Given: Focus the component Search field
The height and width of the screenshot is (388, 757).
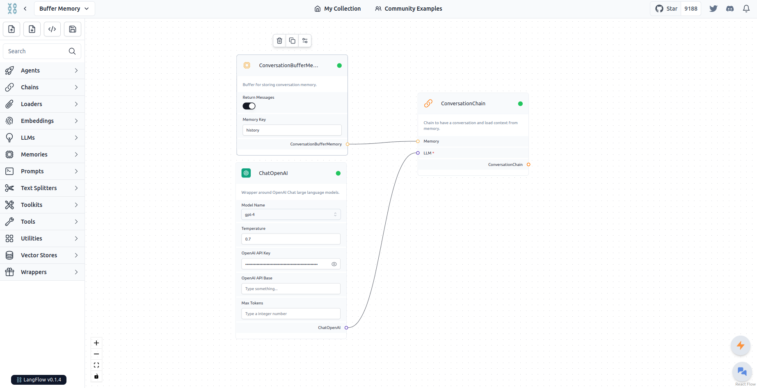Looking at the screenshot, I should (x=42, y=51).
